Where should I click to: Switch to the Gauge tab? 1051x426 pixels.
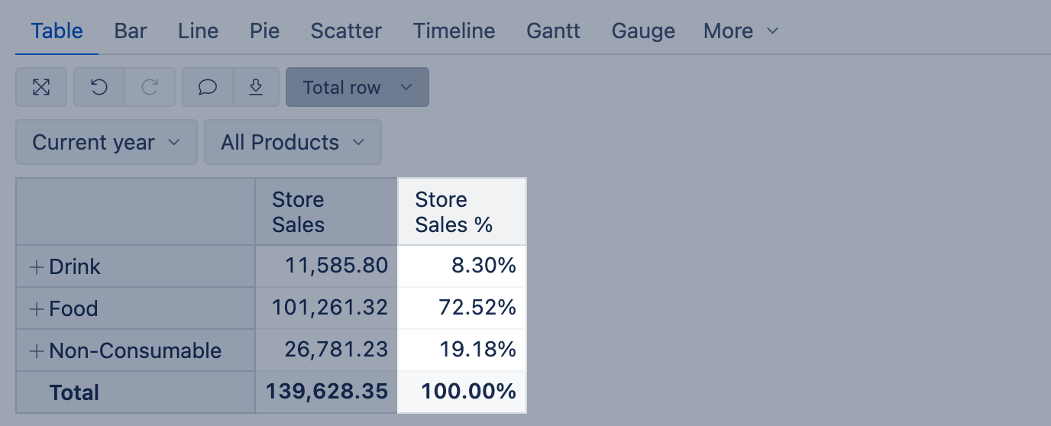(643, 31)
